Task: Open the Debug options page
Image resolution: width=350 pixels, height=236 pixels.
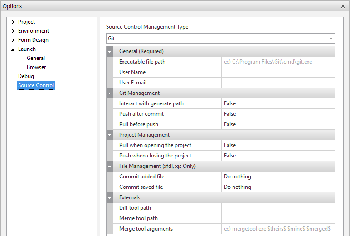Action: (x=26, y=76)
